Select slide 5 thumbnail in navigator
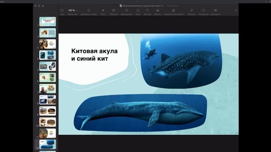Image resolution: width=271 pixels, height=152 pixels. coord(47,66)
